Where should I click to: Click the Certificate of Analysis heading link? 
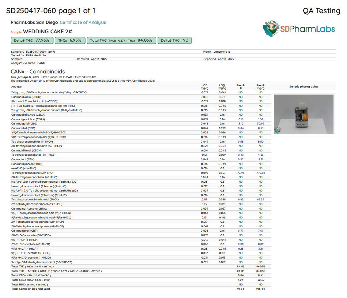pos(83,22)
